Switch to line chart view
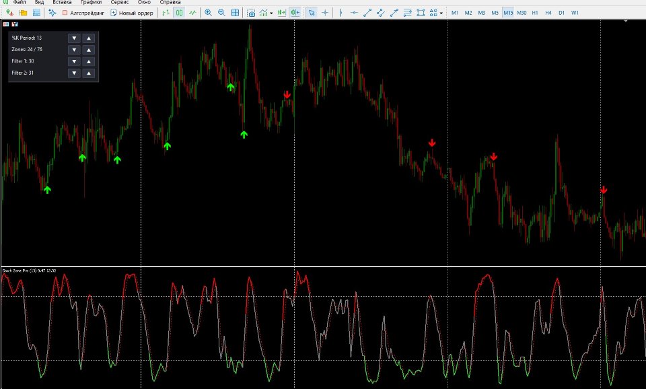 point(192,13)
